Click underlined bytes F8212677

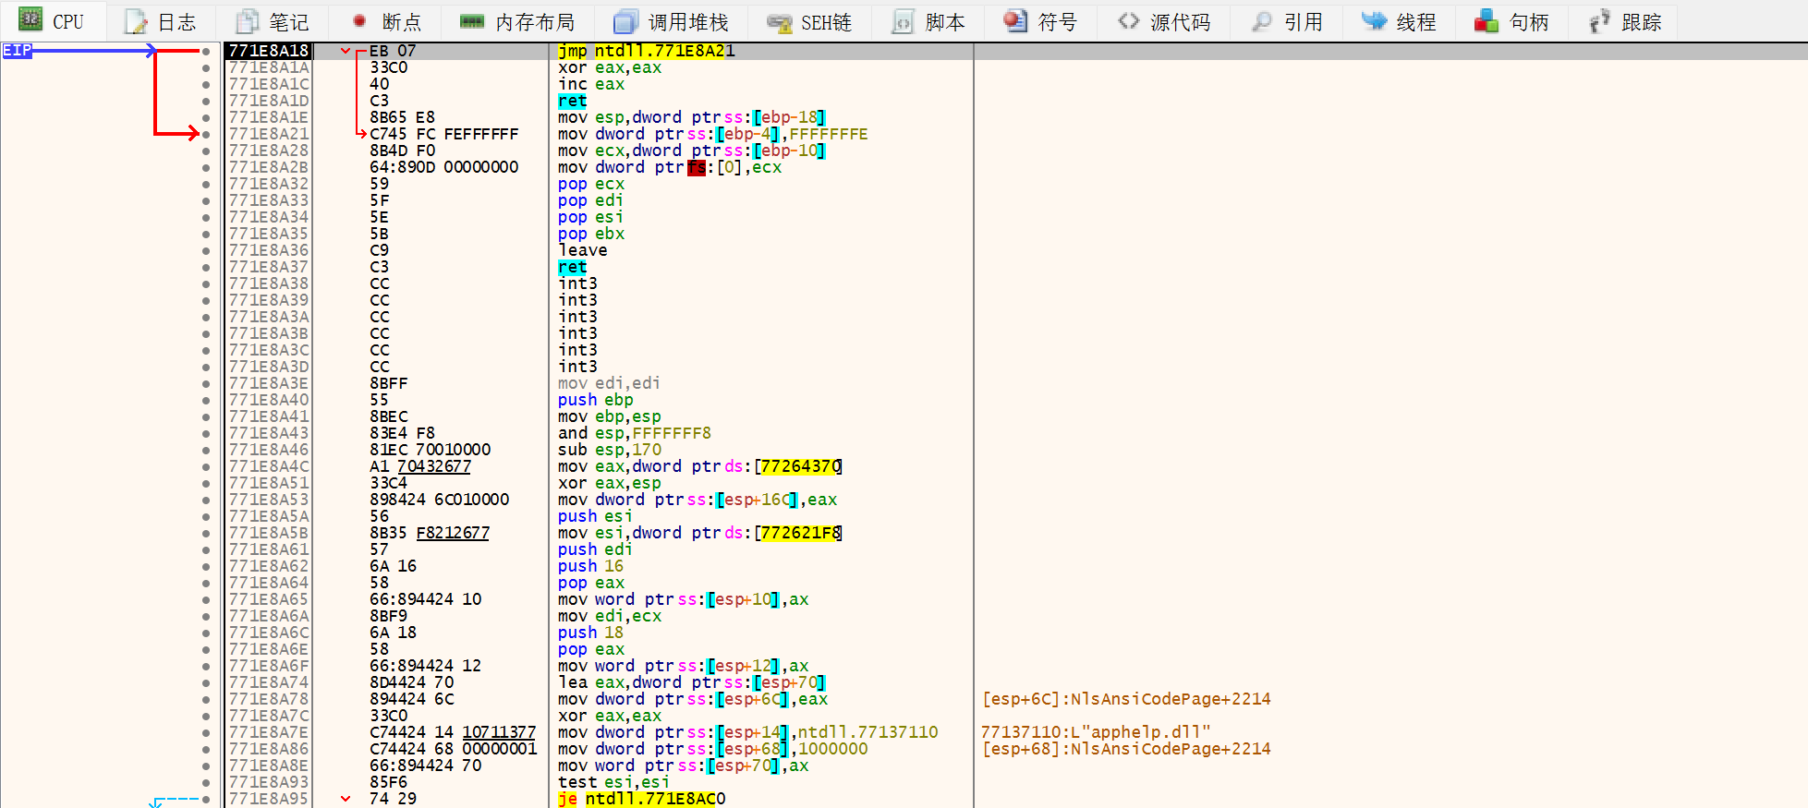tap(453, 533)
